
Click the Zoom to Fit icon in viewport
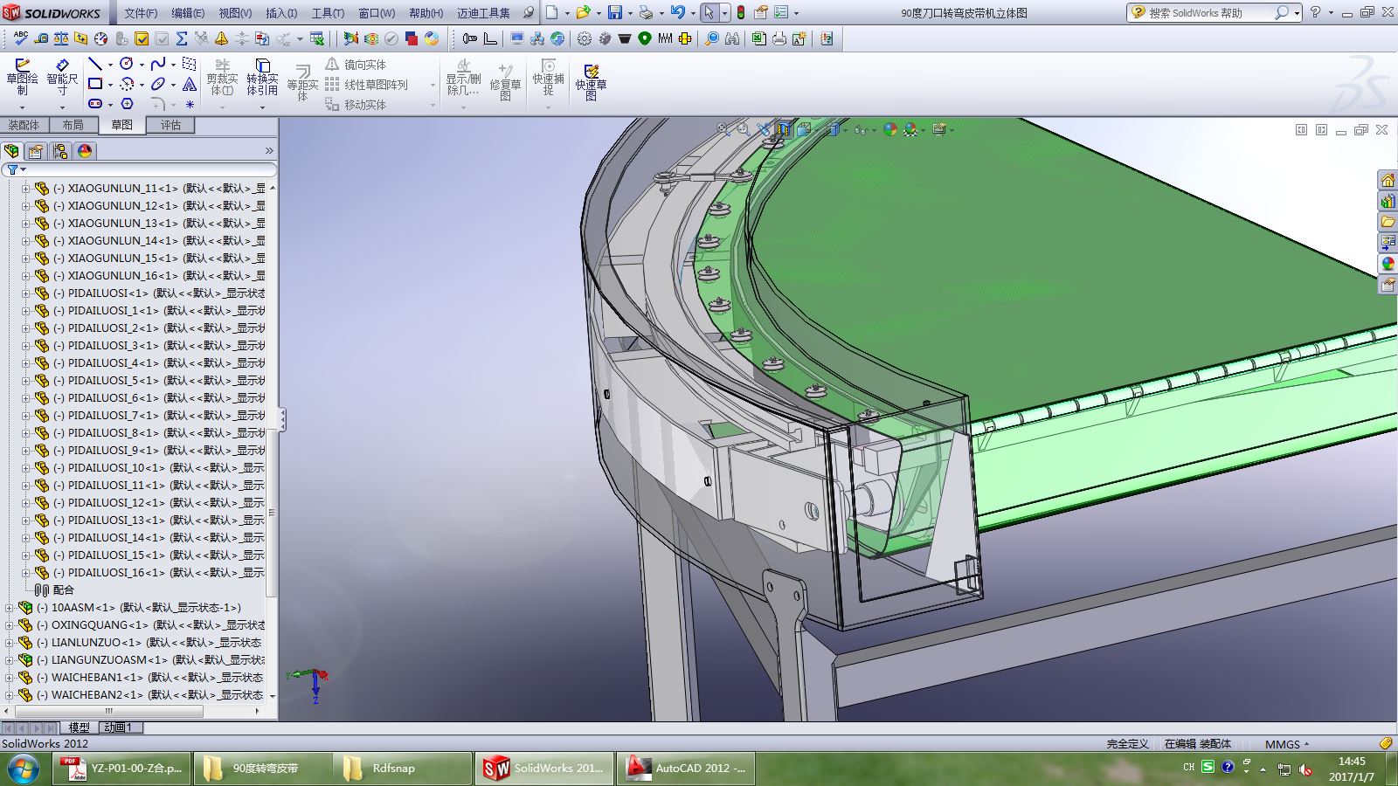(x=723, y=129)
